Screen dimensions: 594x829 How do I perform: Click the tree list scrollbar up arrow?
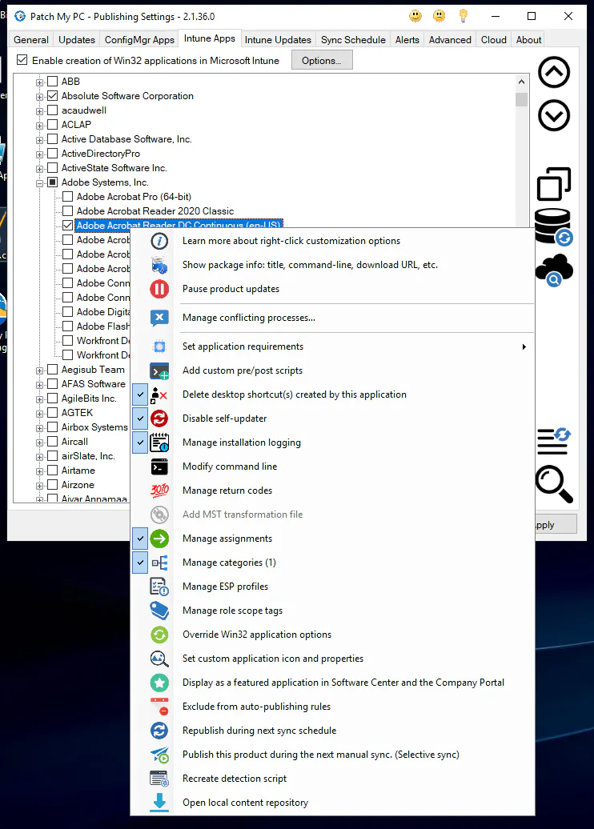point(521,82)
